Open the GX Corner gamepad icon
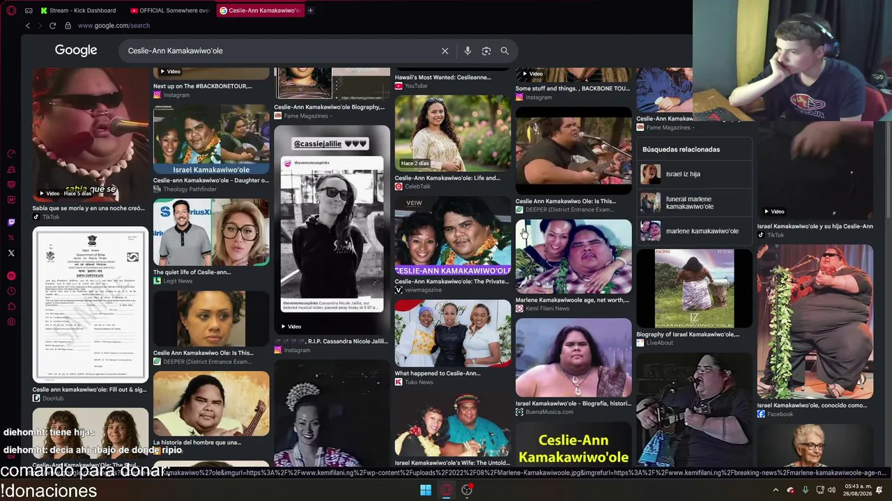The image size is (892, 501). coord(29,10)
